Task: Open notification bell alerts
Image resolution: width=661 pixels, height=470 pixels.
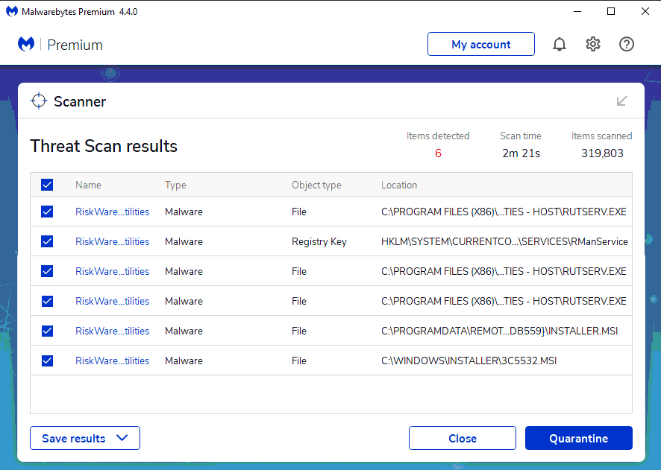Action: tap(559, 44)
